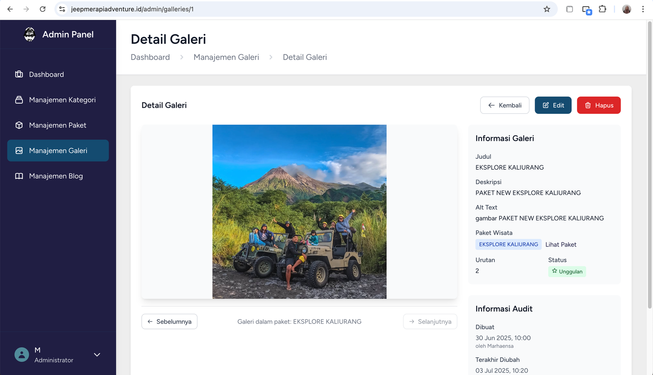The height and width of the screenshot is (375, 653).
Task: Click the EKSPLORE KALIURANG package badge
Action: point(508,244)
